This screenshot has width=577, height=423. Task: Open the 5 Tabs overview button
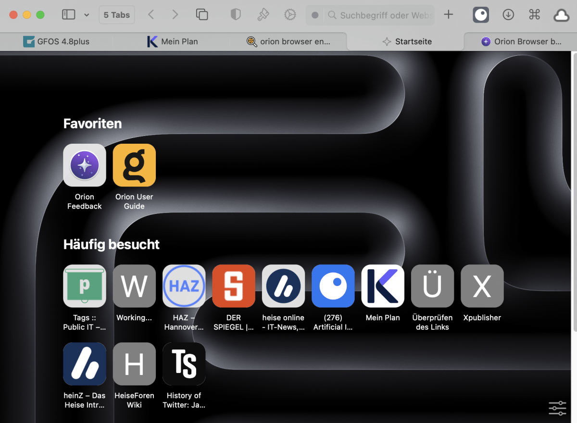pos(117,15)
